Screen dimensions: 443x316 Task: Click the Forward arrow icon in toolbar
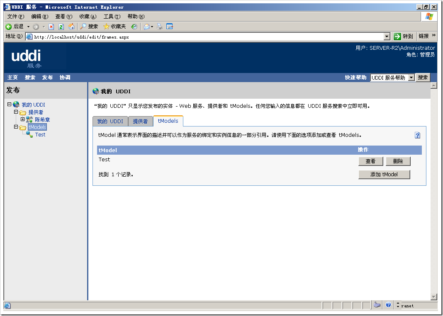click(36, 27)
